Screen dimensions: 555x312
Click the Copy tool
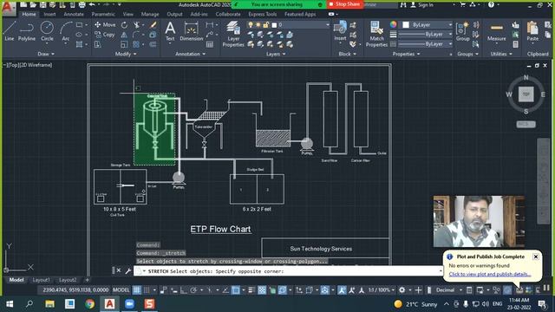click(x=105, y=35)
